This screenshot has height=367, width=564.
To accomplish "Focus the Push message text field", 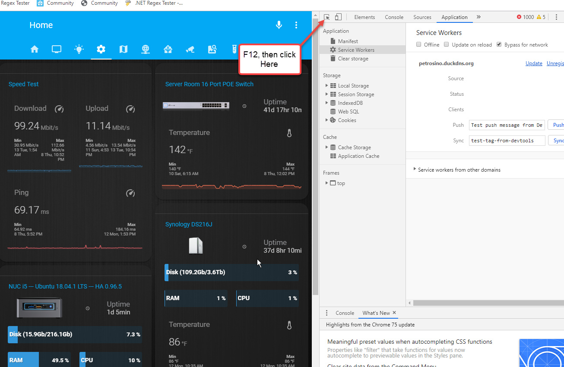I will (507, 125).
